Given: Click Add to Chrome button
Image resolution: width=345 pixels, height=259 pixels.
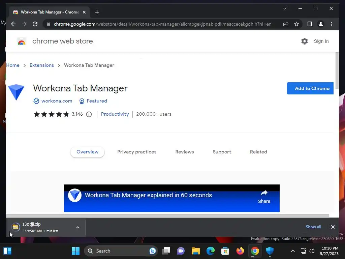Looking at the screenshot, I should [310, 88].
